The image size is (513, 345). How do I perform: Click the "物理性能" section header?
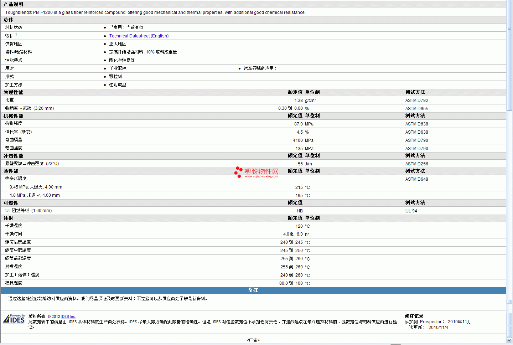[14, 92]
